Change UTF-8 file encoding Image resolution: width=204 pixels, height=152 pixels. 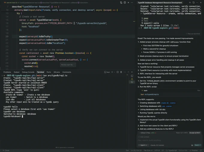pyautogui.click(x=157, y=151)
